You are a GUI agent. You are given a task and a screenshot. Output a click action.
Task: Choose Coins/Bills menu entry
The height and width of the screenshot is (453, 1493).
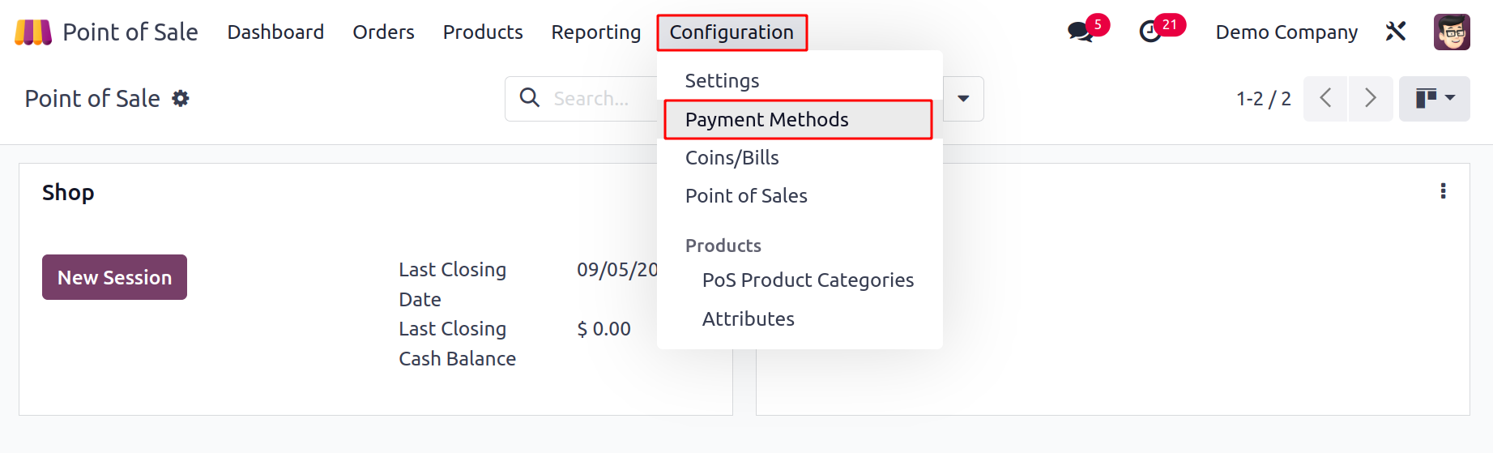[x=732, y=158]
